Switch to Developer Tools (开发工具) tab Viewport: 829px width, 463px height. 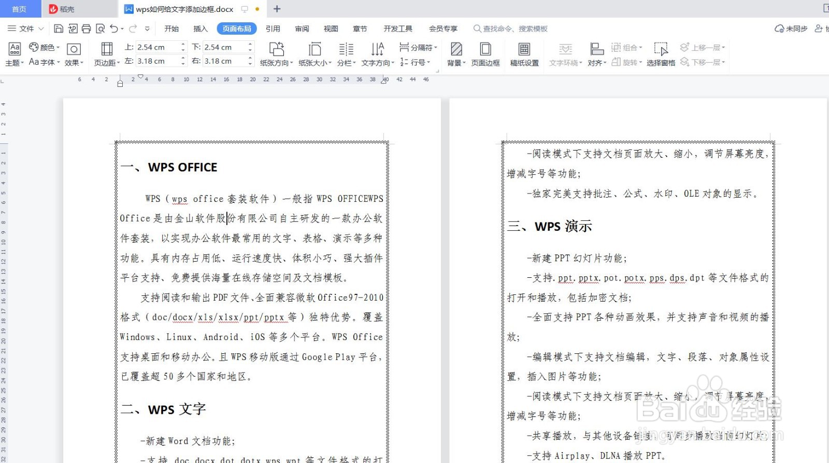point(398,28)
